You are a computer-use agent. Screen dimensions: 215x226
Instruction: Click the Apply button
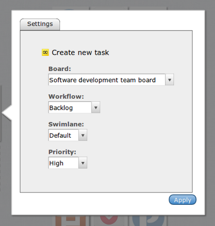click(x=183, y=200)
